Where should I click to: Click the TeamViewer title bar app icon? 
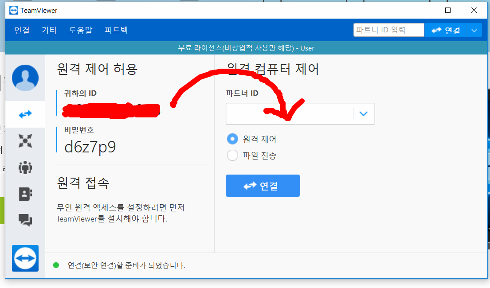click(x=14, y=10)
